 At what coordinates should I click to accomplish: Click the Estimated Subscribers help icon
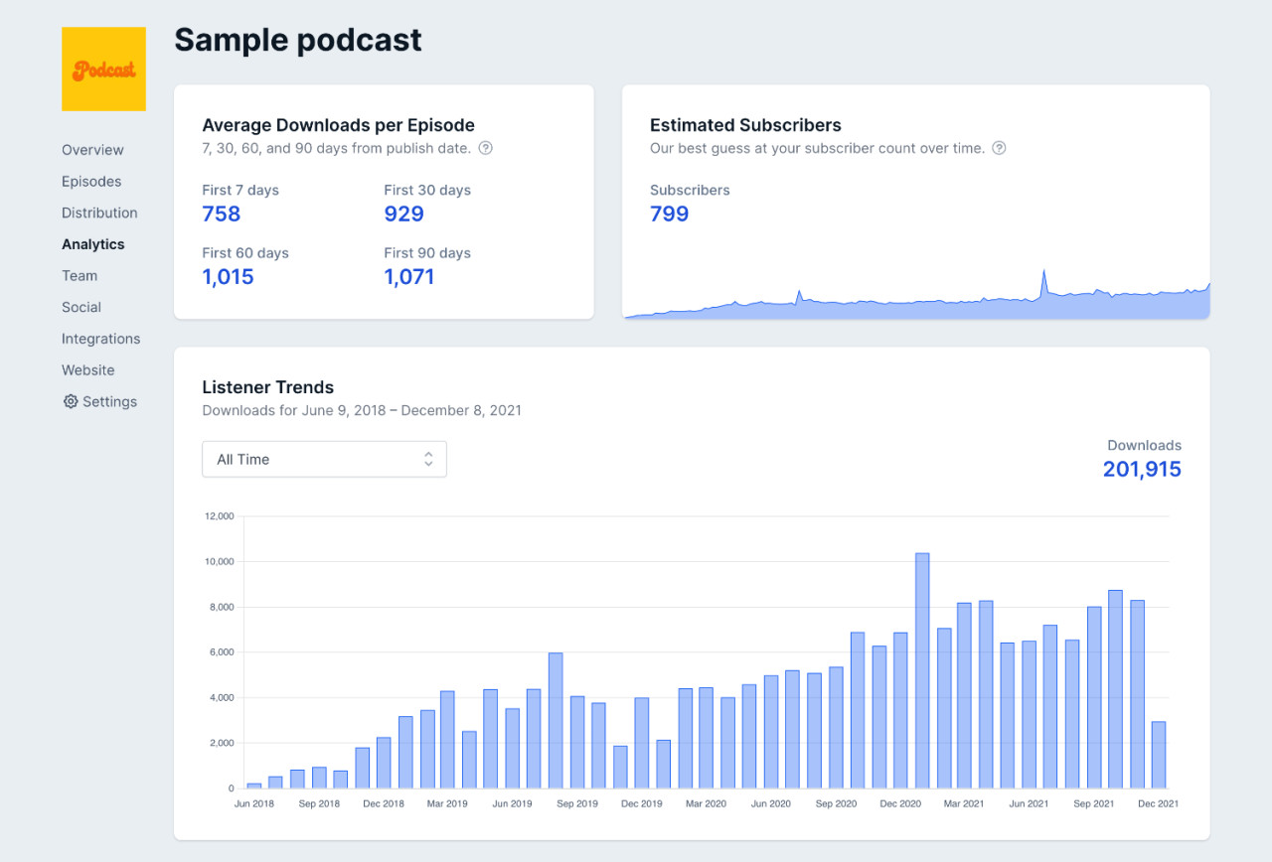pyautogui.click(x=999, y=148)
